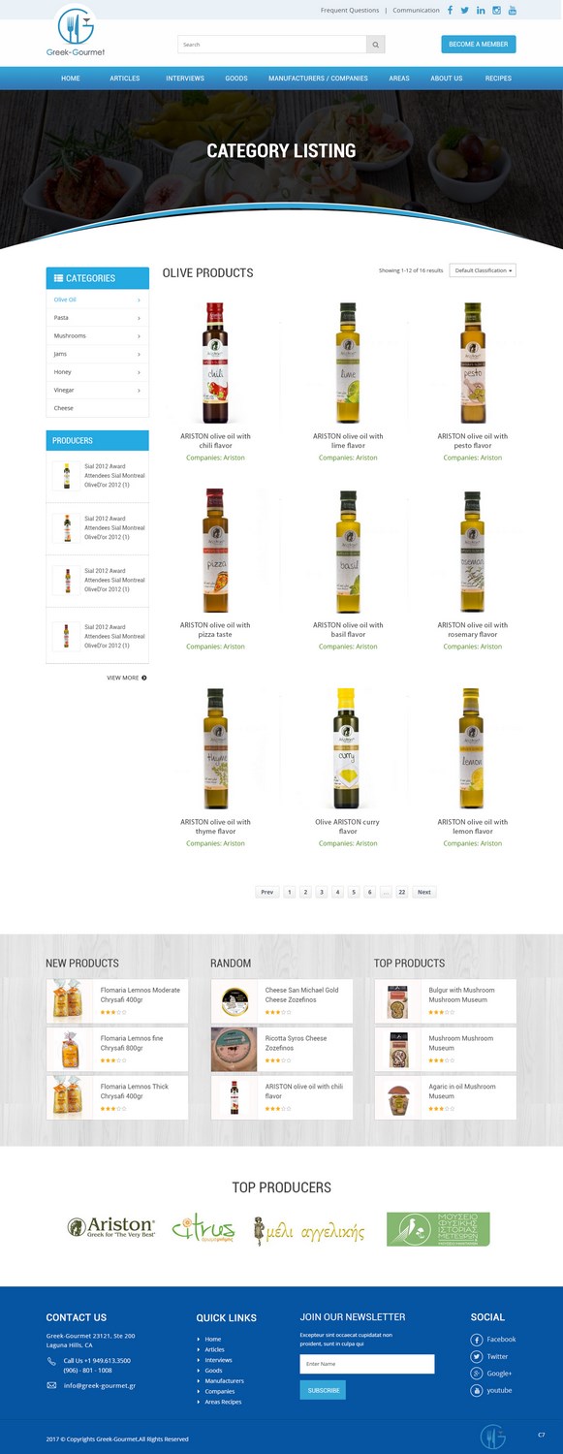This screenshot has height=1454, width=563.
Task: Click the search magnifier button
Action: (x=376, y=45)
